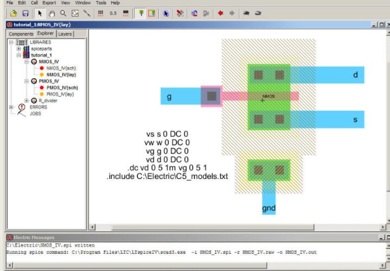Screen dimensions: 390x271
Task: Select the Measure ruler tool
Action: pyautogui.click(x=86, y=13)
